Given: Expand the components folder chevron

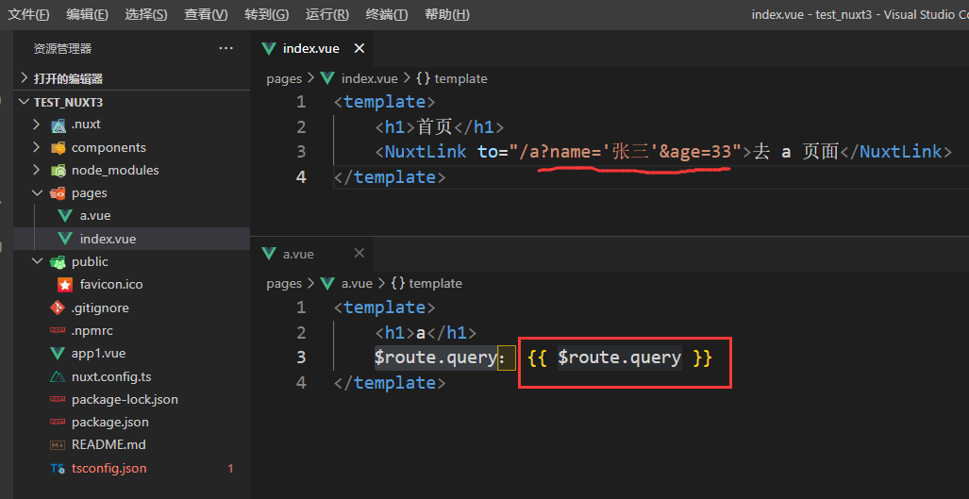Looking at the screenshot, I should coord(37,147).
